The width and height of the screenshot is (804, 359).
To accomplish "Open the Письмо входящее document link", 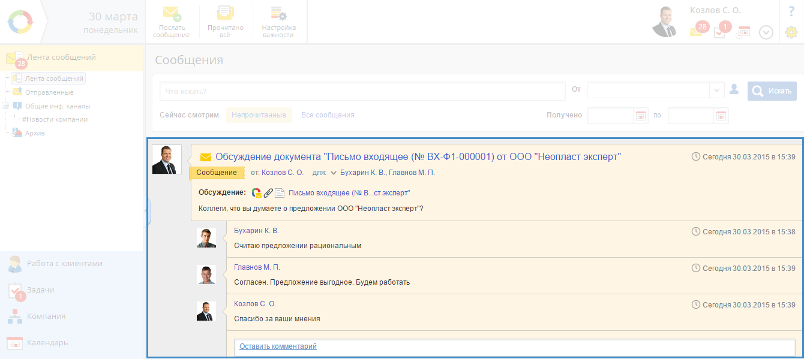I will (x=349, y=193).
